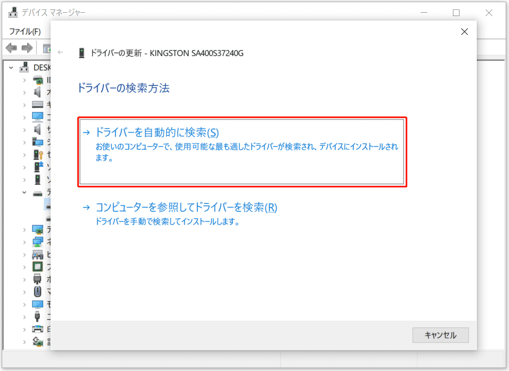Click the network adapters icon in the sidebar

pyautogui.click(x=38, y=242)
